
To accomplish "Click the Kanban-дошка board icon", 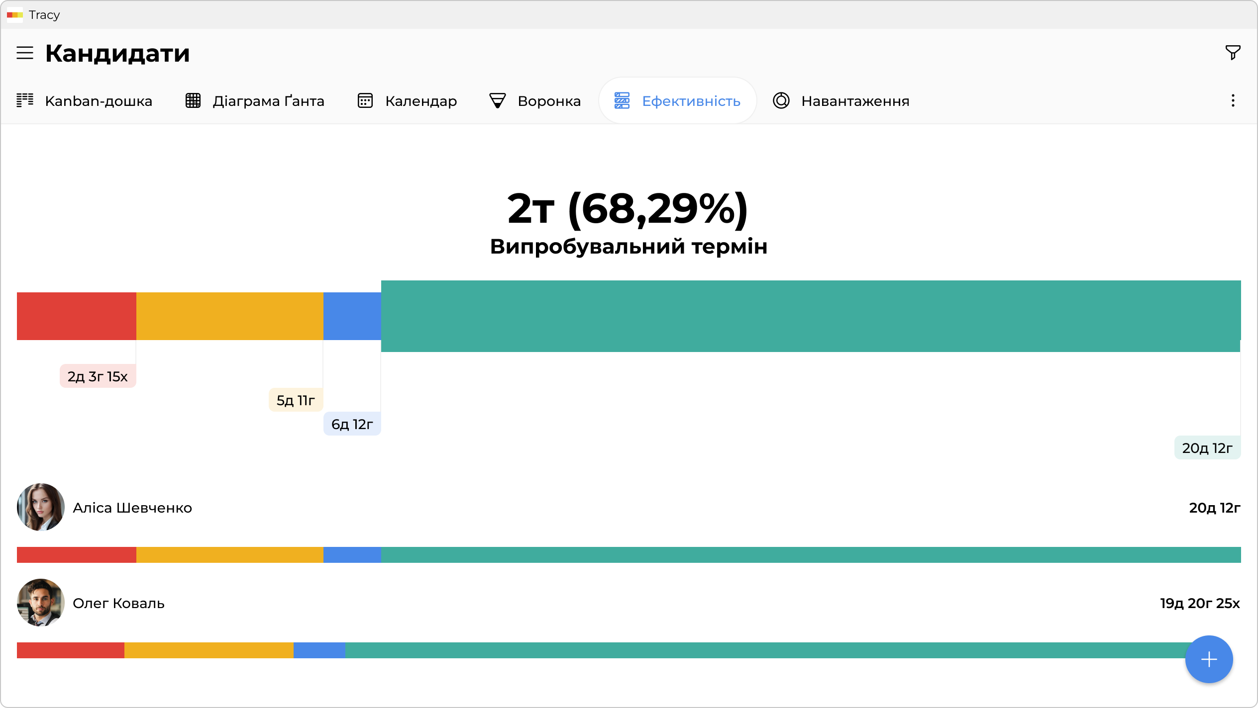I will 25,100.
